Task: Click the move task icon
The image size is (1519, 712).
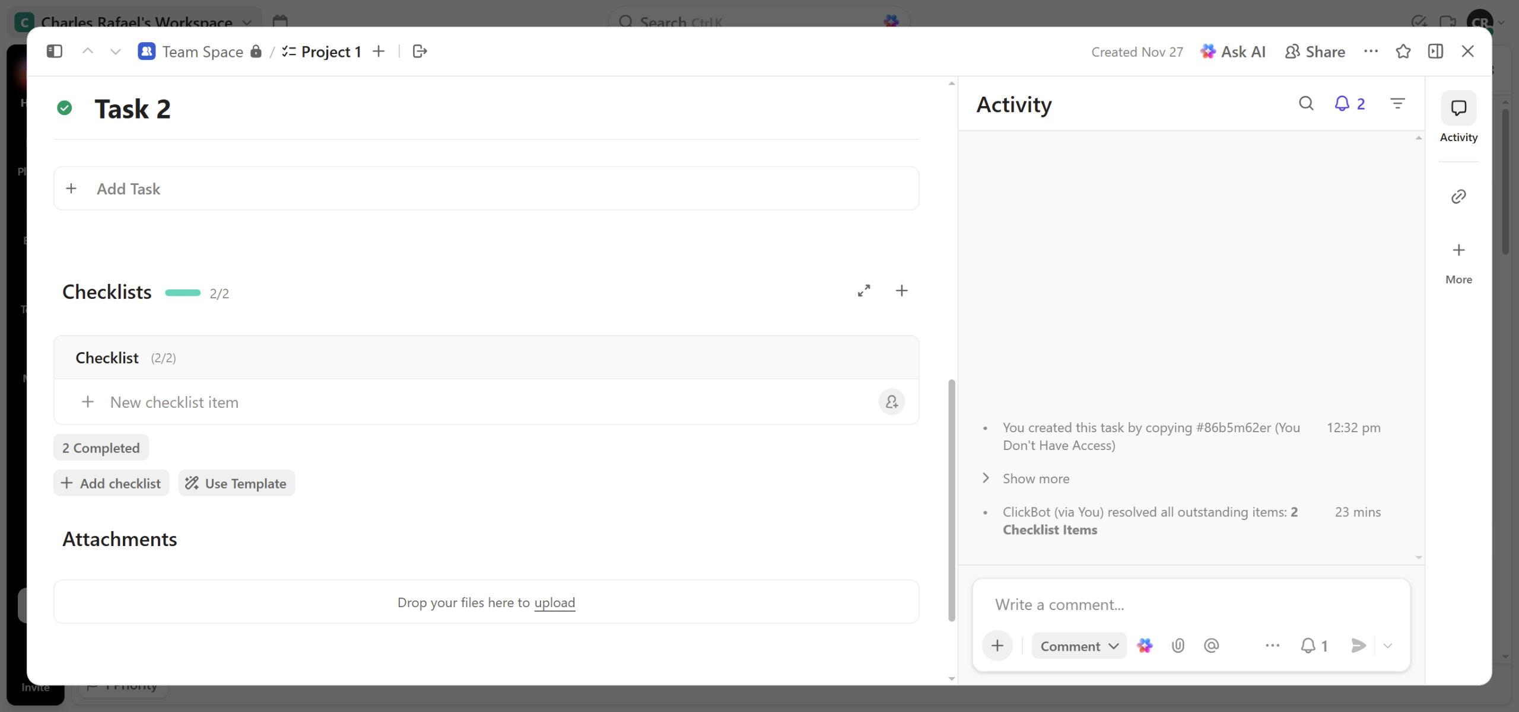Action: 420,52
